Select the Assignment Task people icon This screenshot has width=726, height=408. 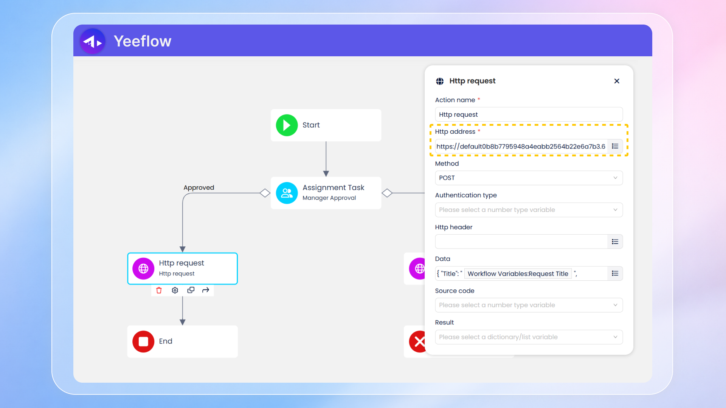point(287,193)
